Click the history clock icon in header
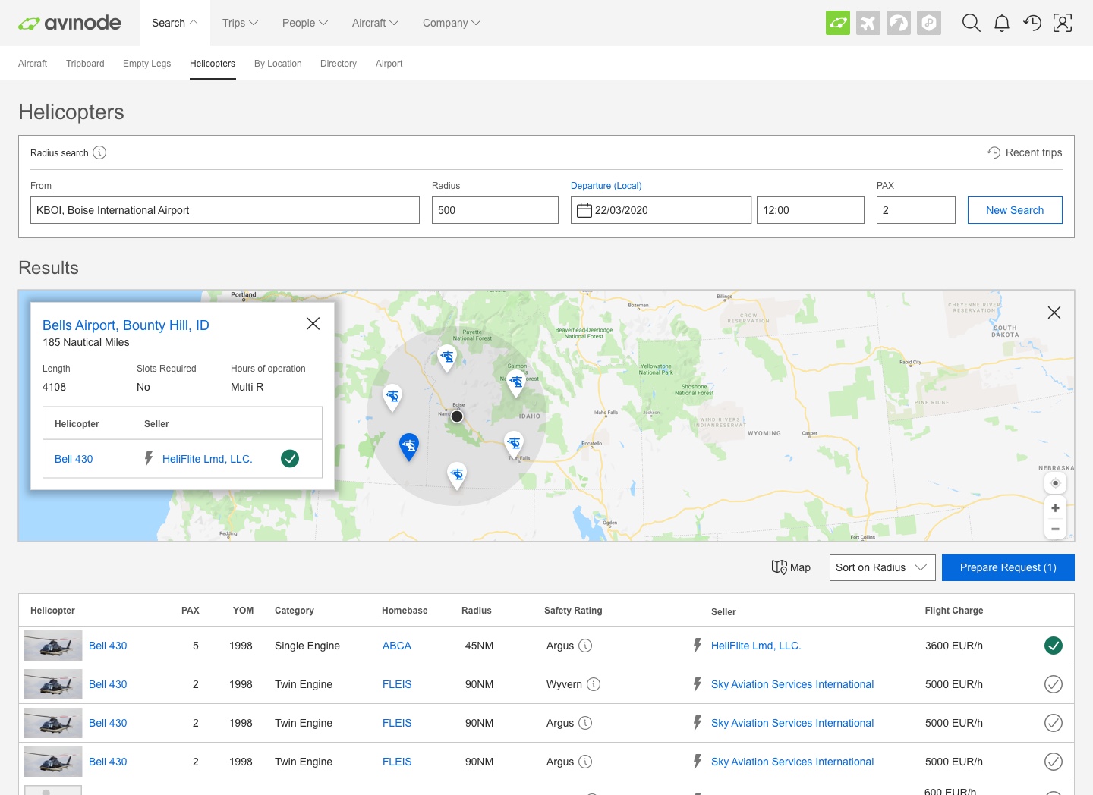The height and width of the screenshot is (795, 1093). point(1032,23)
